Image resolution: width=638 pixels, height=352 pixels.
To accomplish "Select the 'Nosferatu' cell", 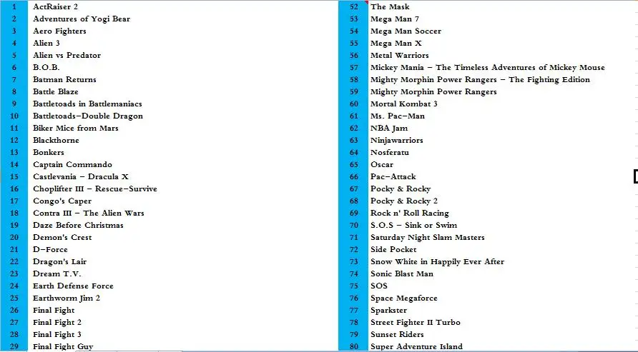I will 389,153.
